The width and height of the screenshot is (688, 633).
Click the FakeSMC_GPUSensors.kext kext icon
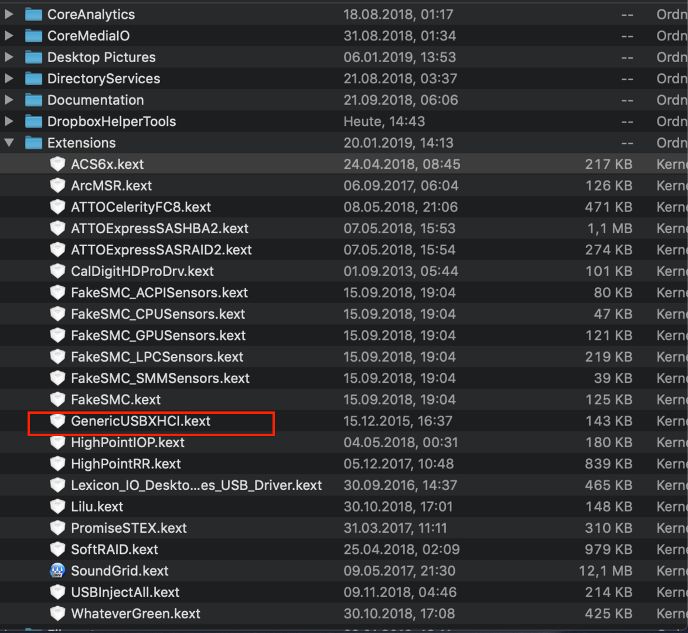point(57,335)
